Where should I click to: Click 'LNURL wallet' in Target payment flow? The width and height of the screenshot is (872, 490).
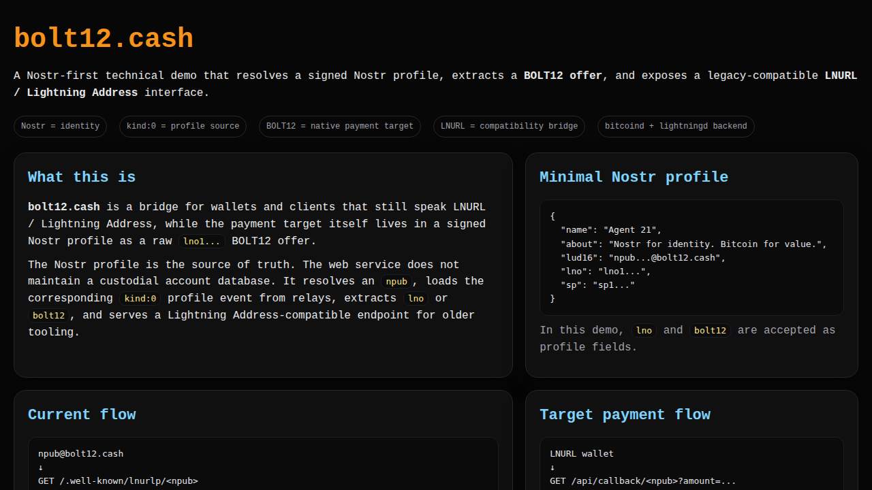click(582, 453)
